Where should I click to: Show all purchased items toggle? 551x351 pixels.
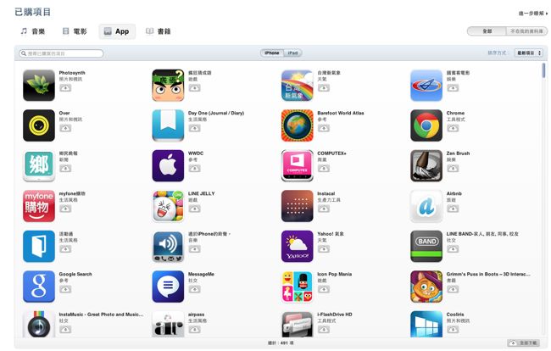tap(487, 31)
